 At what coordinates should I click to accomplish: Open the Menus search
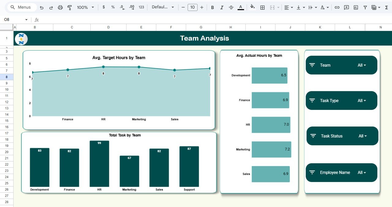pos(21,7)
